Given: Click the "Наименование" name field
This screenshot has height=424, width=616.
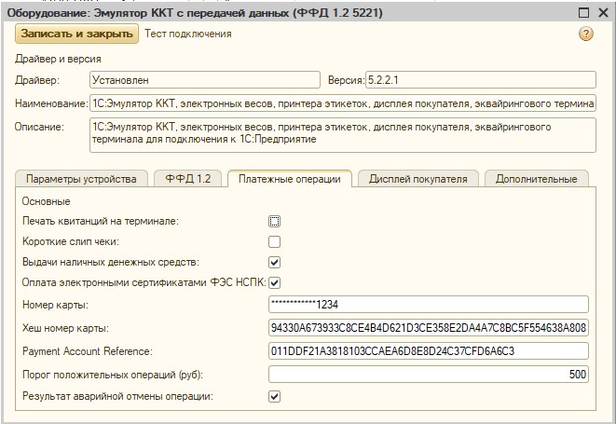Looking at the screenshot, I should [x=343, y=103].
